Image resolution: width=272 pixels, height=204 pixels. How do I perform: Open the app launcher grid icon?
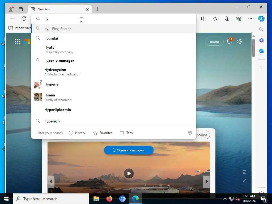point(17,41)
